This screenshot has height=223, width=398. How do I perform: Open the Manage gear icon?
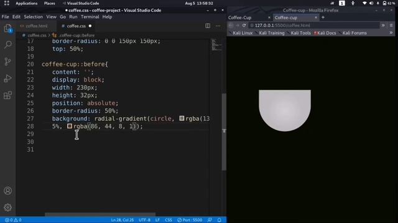(8, 208)
